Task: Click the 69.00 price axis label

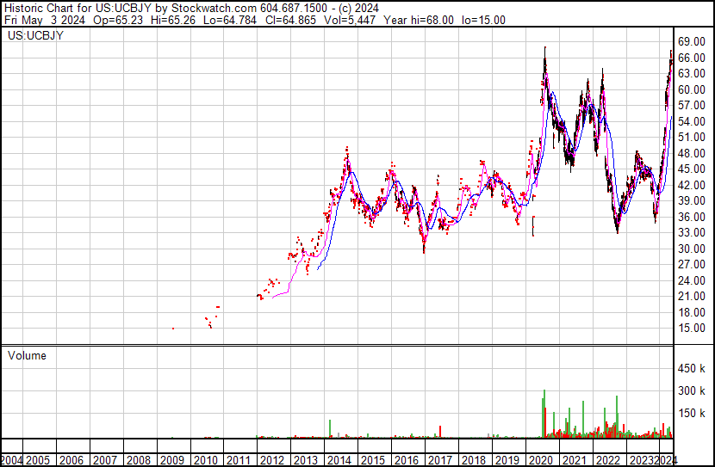Action: coord(692,42)
